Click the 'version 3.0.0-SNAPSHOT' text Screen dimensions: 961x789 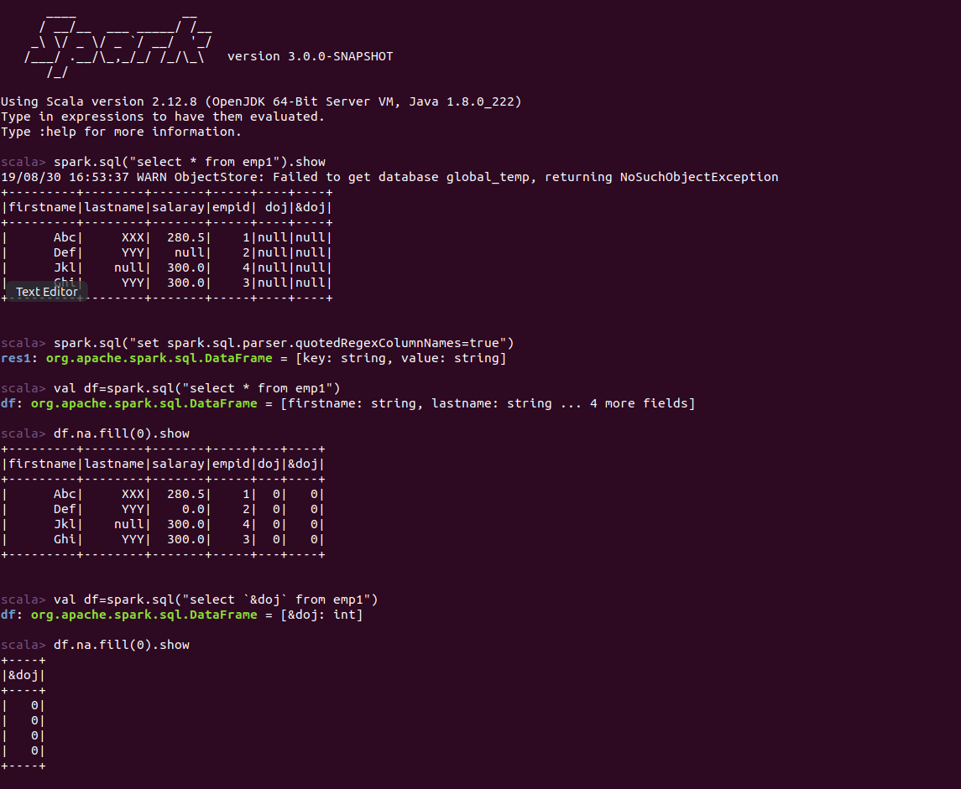(310, 56)
